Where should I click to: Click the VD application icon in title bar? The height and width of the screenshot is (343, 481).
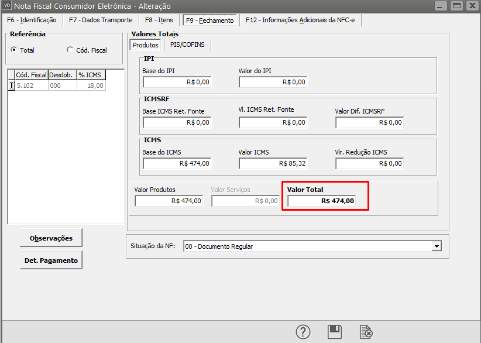tap(8, 6)
